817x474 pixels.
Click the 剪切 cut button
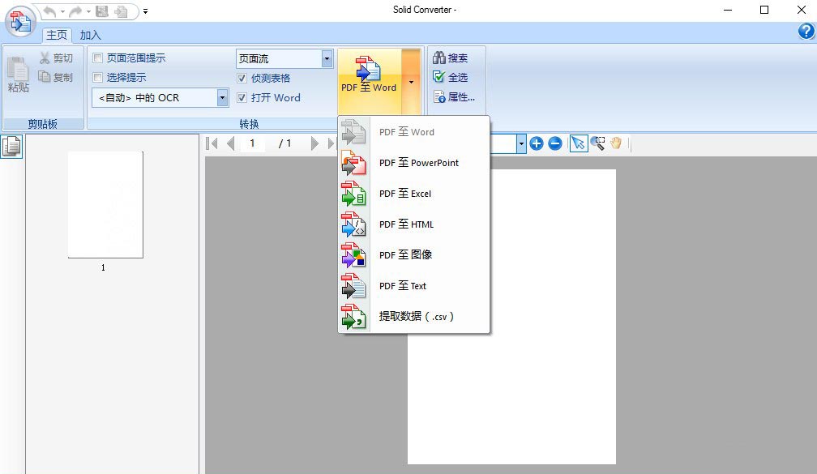pyautogui.click(x=56, y=58)
